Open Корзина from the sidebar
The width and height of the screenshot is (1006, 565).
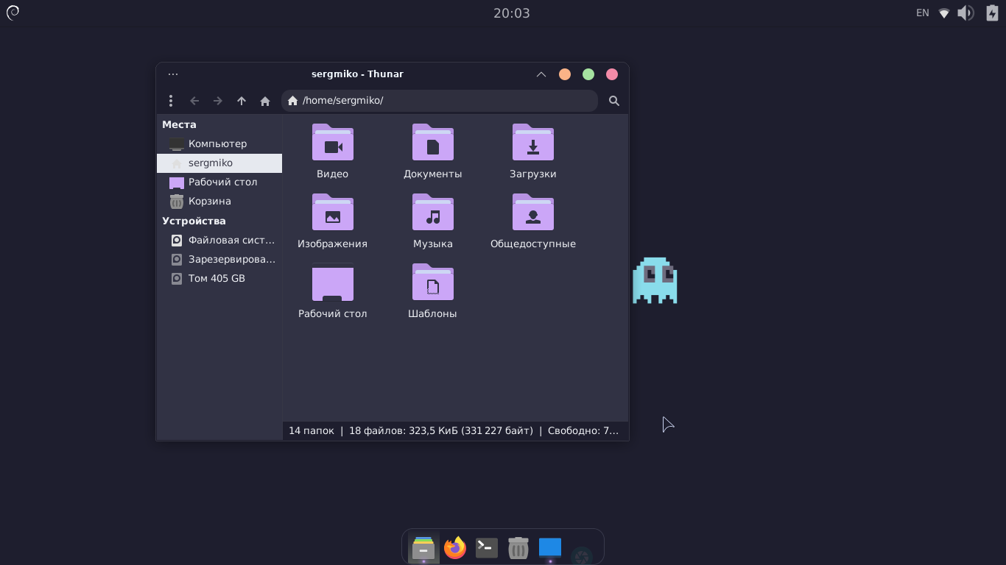pos(209,201)
